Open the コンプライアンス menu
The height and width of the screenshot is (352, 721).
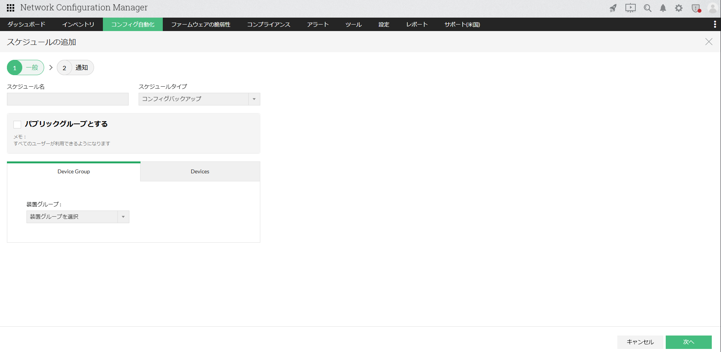pos(269,25)
